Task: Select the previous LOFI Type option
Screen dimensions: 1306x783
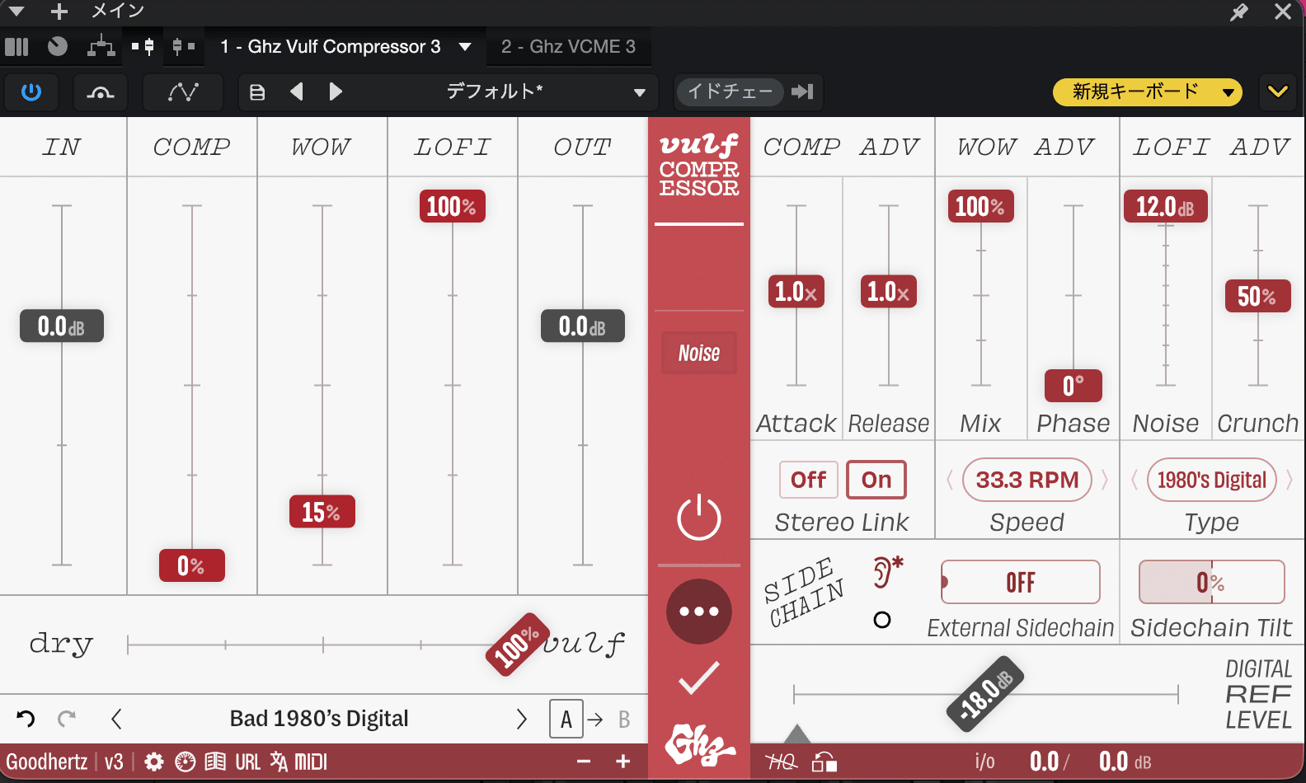Action: [1135, 480]
